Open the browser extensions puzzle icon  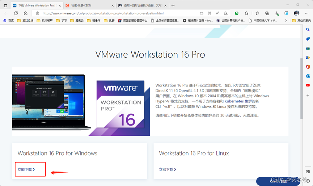(x=246, y=13)
